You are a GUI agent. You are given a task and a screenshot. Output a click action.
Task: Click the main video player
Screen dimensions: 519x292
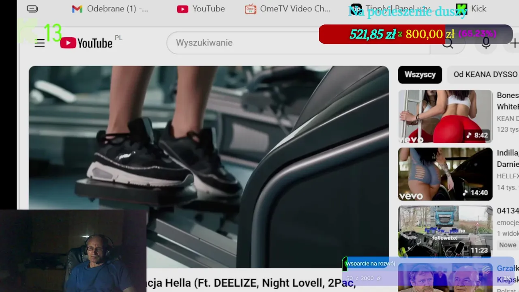pyautogui.click(x=208, y=167)
